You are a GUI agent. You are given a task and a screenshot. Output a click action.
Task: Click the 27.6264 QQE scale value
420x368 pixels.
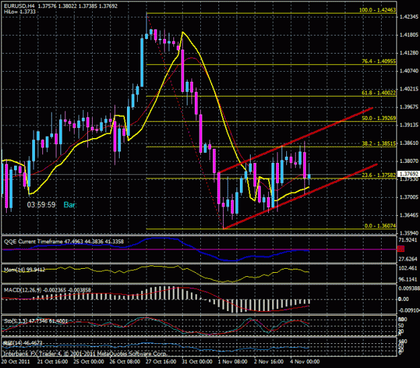coord(408,259)
